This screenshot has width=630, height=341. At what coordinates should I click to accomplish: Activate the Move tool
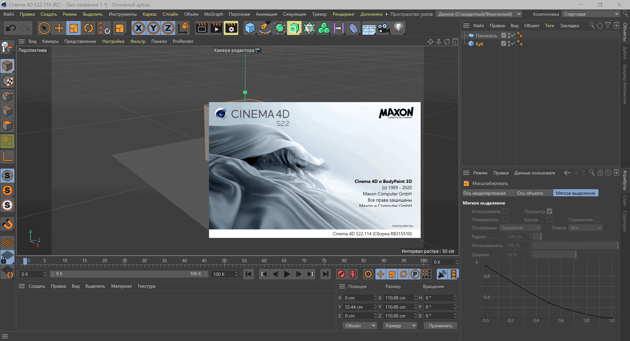(59, 28)
